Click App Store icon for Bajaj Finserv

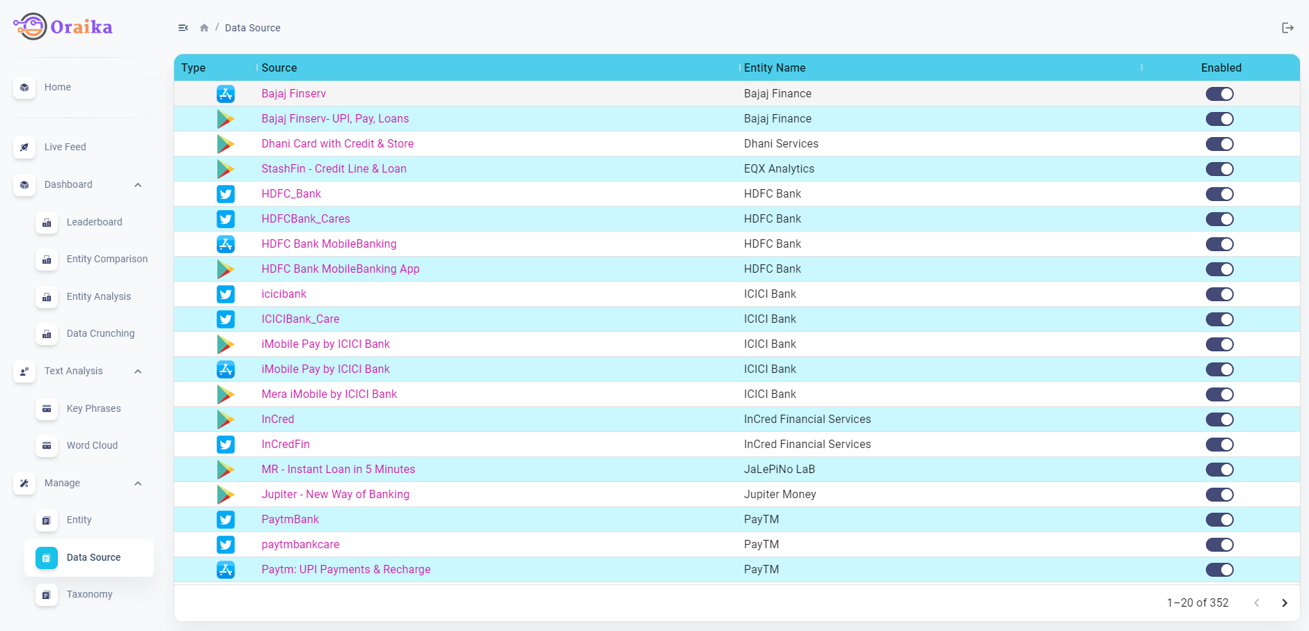click(226, 94)
